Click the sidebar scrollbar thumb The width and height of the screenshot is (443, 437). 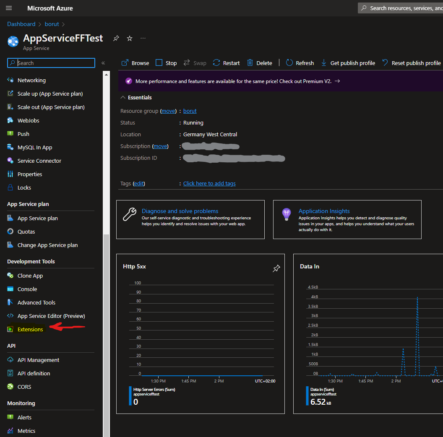tap(106, 336)
